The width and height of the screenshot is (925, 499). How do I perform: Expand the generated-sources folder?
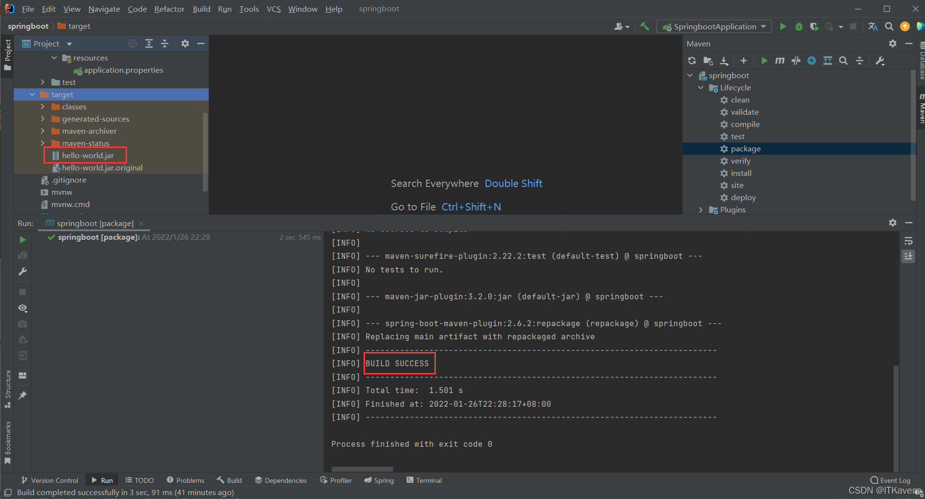pos(43,119)
